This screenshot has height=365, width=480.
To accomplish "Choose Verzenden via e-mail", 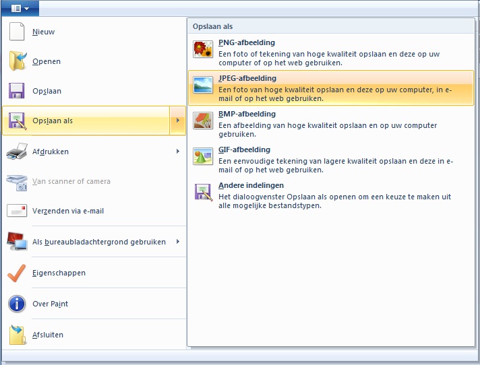I will click(94, 211).
